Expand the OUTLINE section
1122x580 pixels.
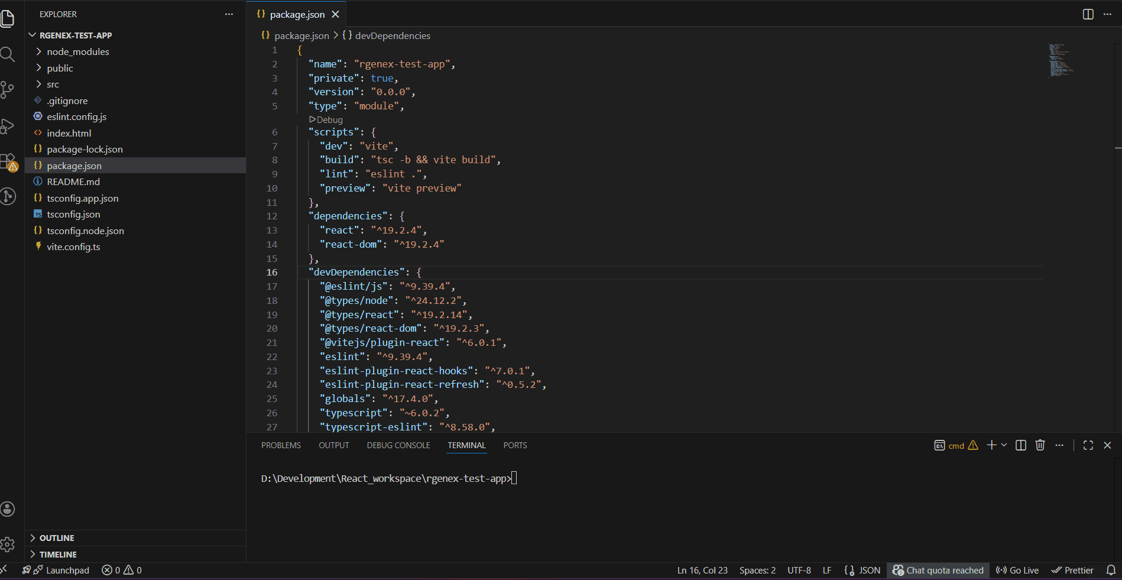(135, 538)
